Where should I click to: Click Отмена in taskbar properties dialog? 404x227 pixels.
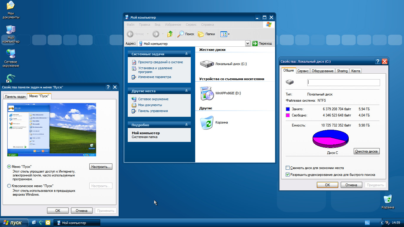[x=82, y=211]
